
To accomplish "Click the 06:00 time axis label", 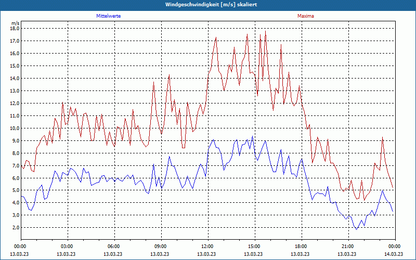I will (113, 246).
